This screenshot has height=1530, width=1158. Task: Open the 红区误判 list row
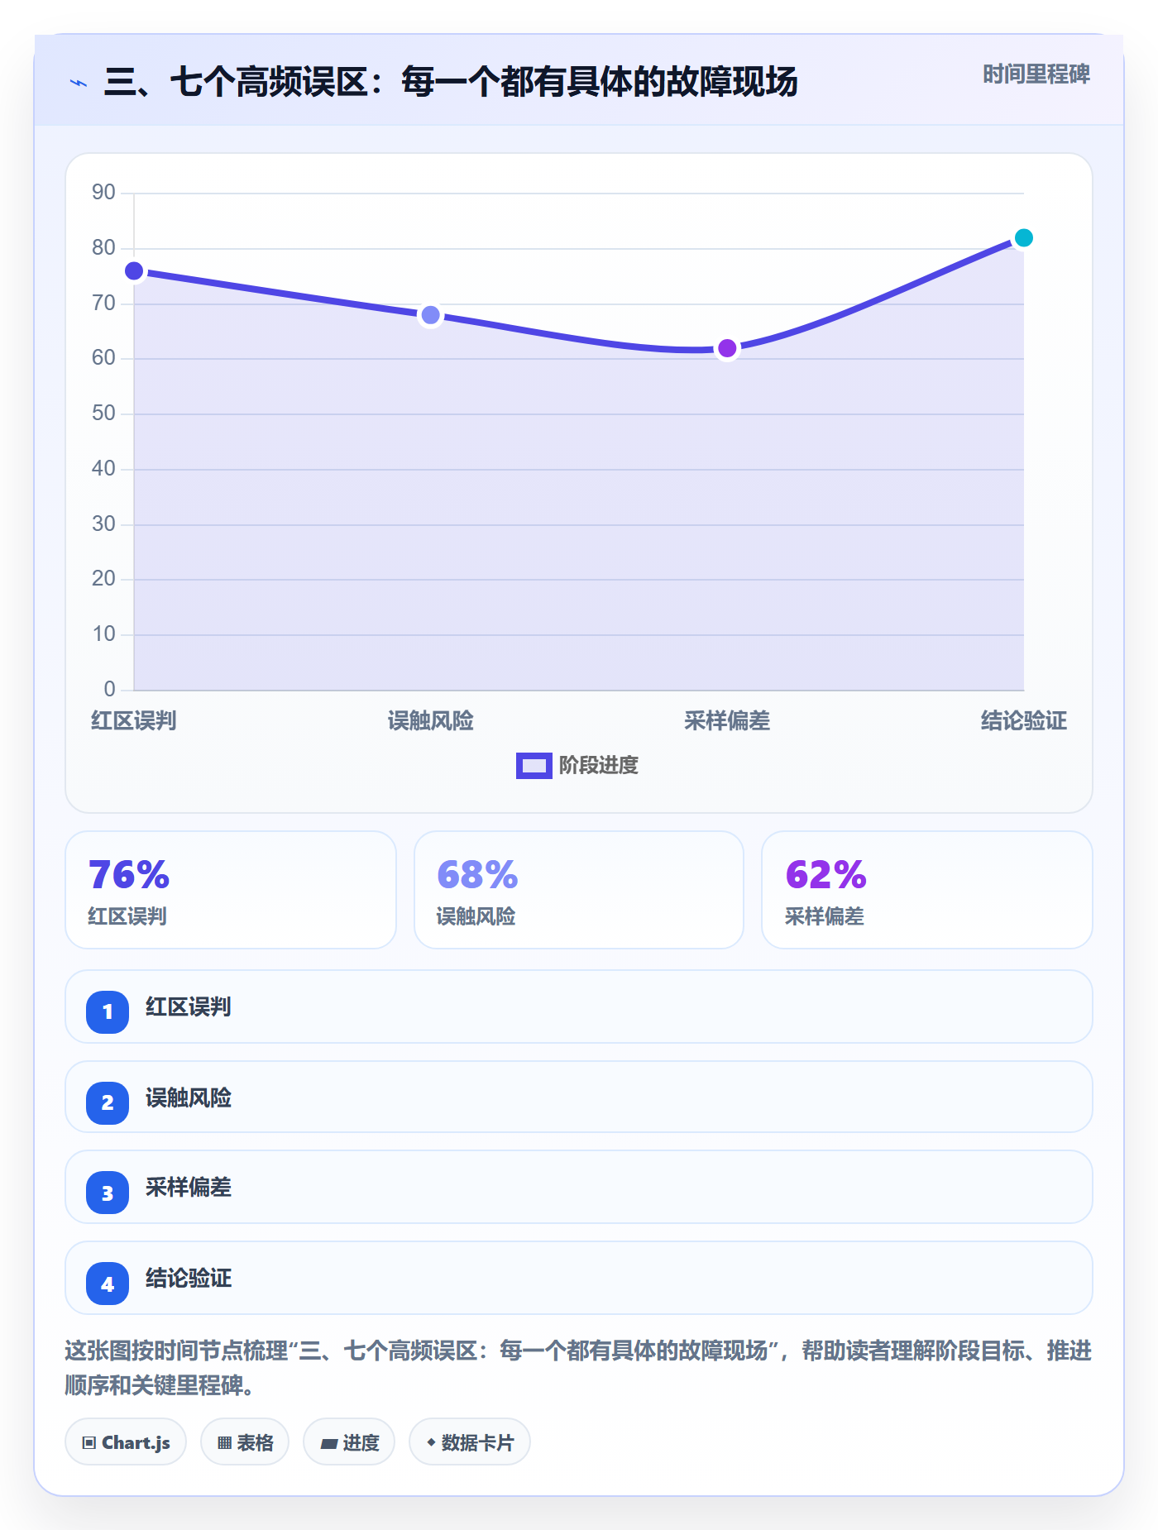(579, 1006)
